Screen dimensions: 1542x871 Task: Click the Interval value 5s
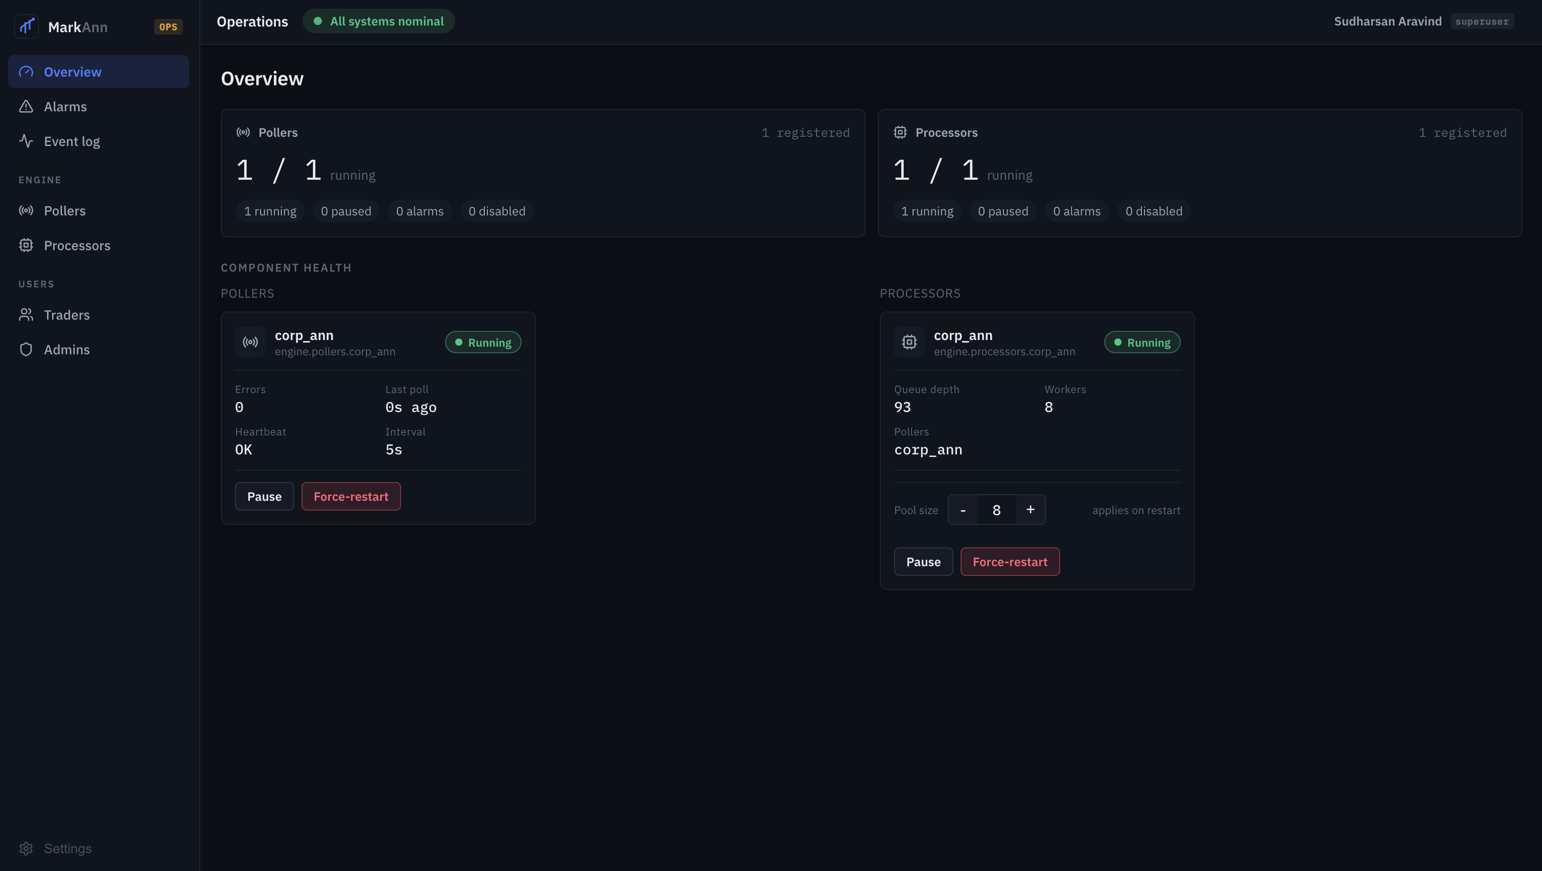[394, 450]
